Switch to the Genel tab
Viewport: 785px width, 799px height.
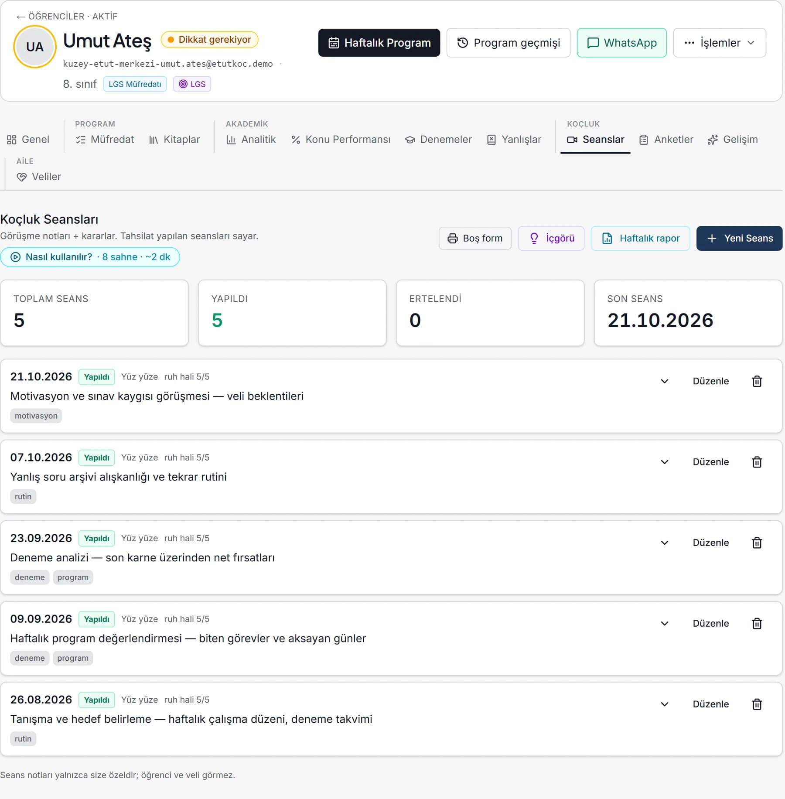[x=28, y=140]
